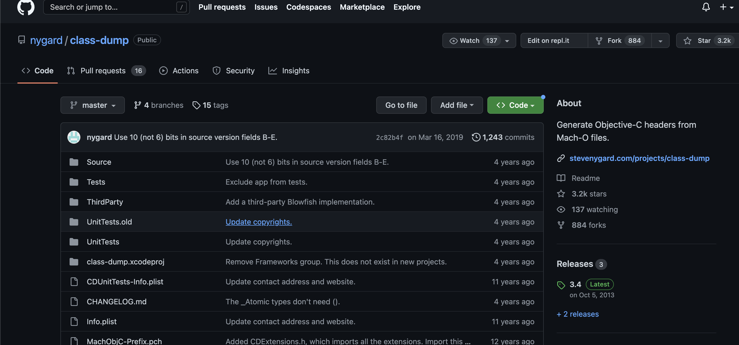Screen dimensions: 739x345
Task: Open the notifications bell
Action: (x=706, y=7)
